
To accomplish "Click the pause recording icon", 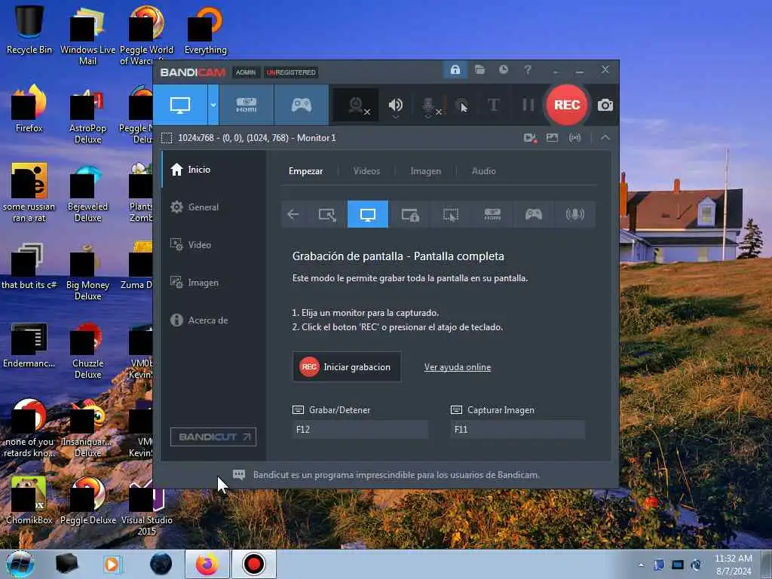I will pos(528,105).
